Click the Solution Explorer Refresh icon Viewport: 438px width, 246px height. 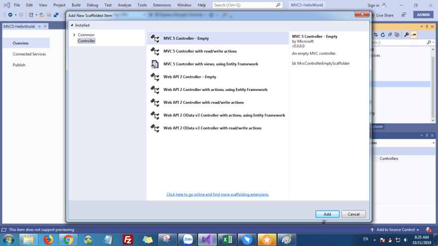pos(383,35)
